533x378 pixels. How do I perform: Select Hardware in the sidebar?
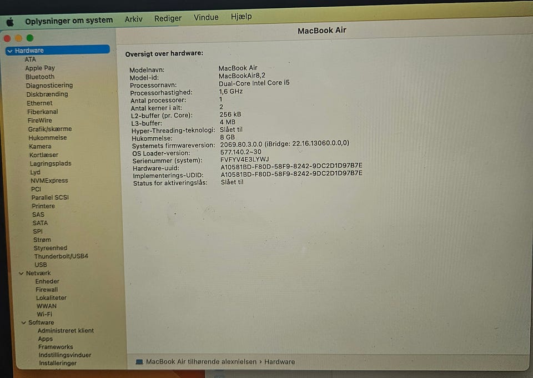point(58,50)
